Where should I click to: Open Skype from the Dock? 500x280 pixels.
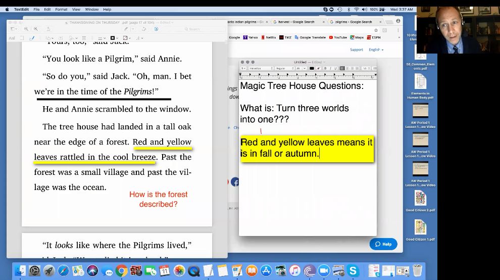click(353, 271)
